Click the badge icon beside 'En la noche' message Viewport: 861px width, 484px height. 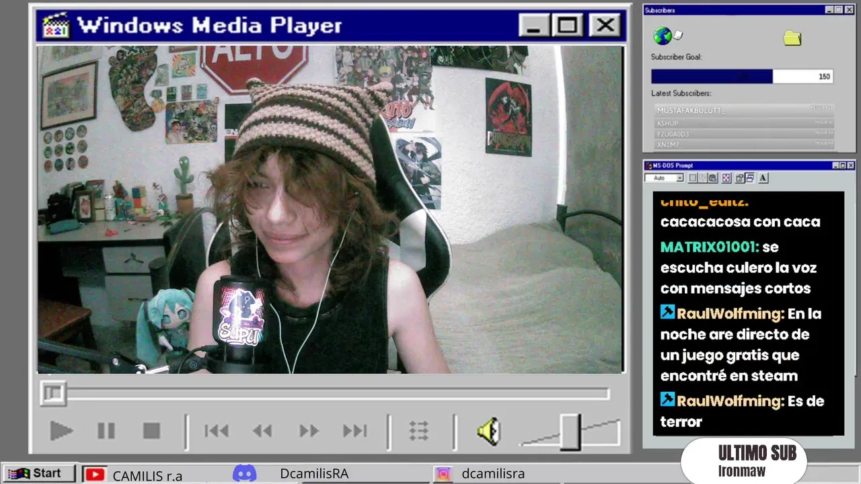tap(667, 313)
